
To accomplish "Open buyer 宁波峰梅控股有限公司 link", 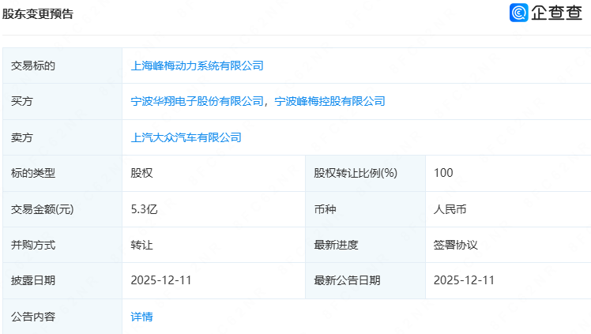I will [329, 101].
